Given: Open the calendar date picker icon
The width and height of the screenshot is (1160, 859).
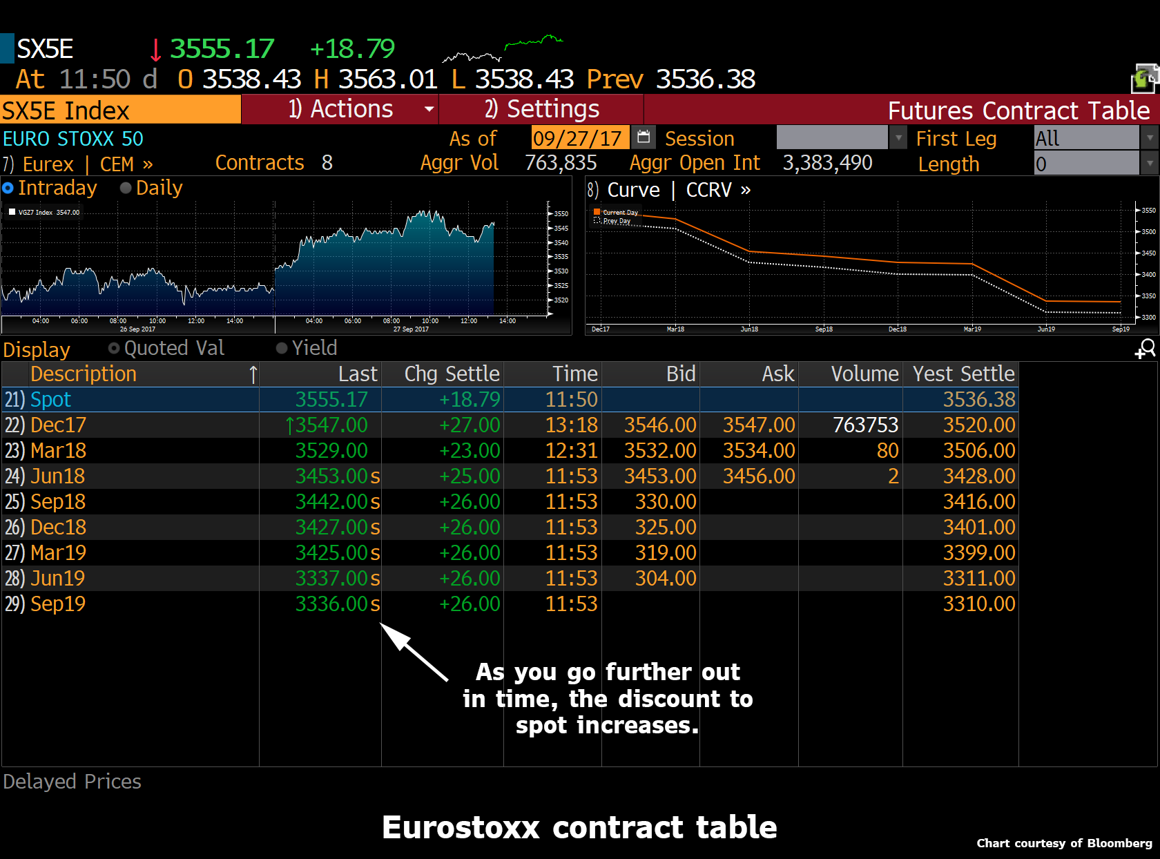Looking at the screenshot, I should [x=644, y=137].
